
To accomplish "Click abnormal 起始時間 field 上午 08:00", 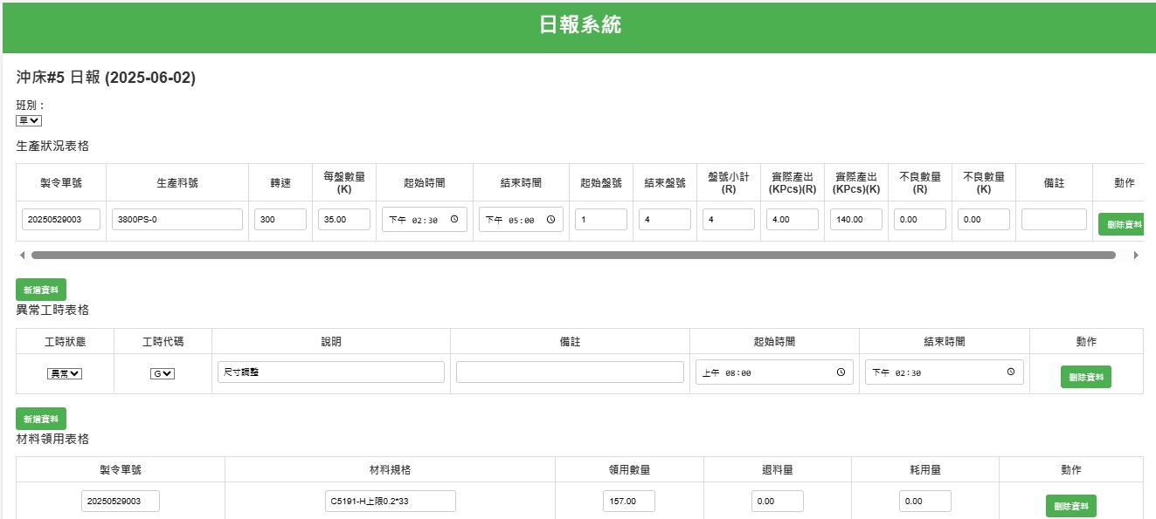I will tap(774, 372).
